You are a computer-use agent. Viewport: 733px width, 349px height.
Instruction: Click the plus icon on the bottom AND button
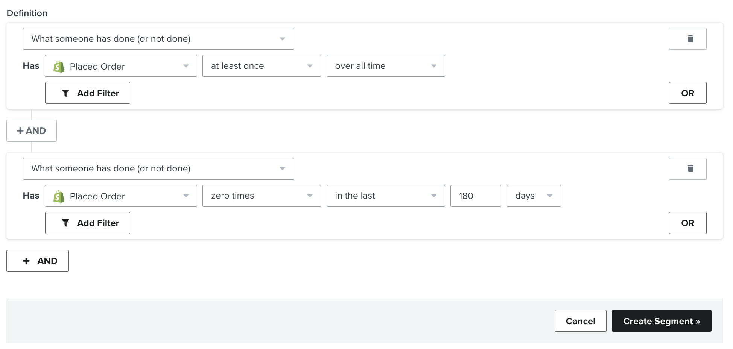[x=26, y=261]
